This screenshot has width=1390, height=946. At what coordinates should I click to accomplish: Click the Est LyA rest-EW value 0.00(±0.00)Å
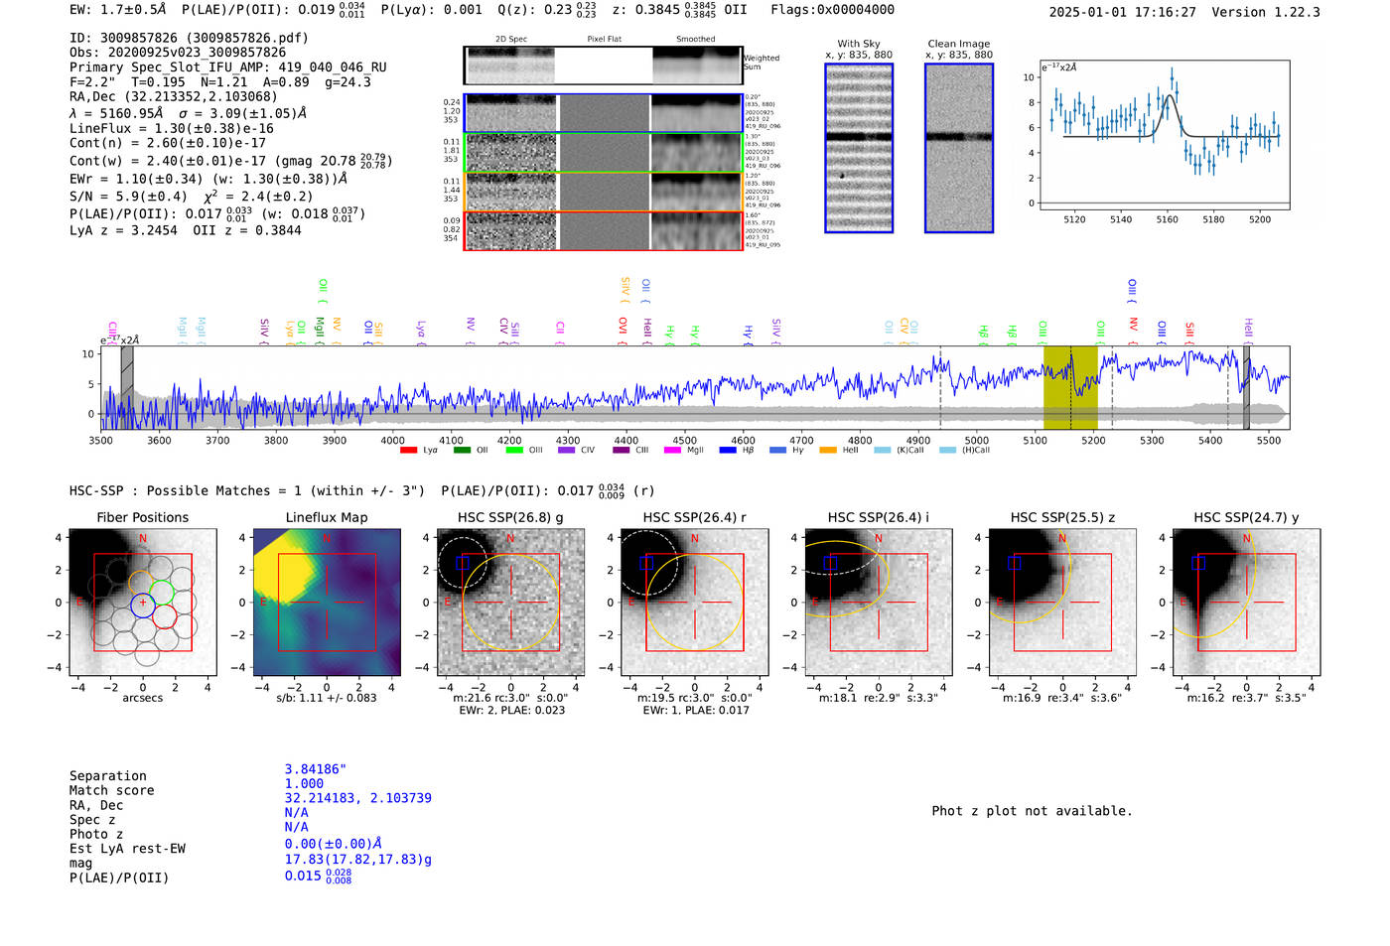coord(334,844)
